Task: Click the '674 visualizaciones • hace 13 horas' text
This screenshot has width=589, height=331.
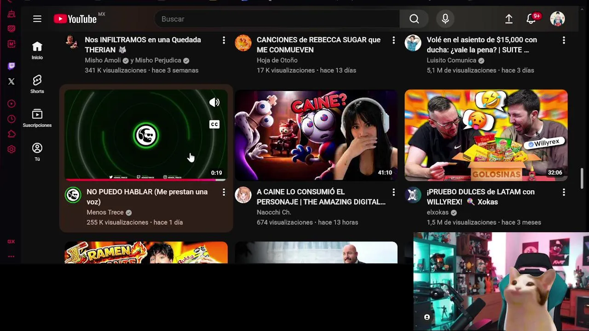Action: click(x=307, y=223)
